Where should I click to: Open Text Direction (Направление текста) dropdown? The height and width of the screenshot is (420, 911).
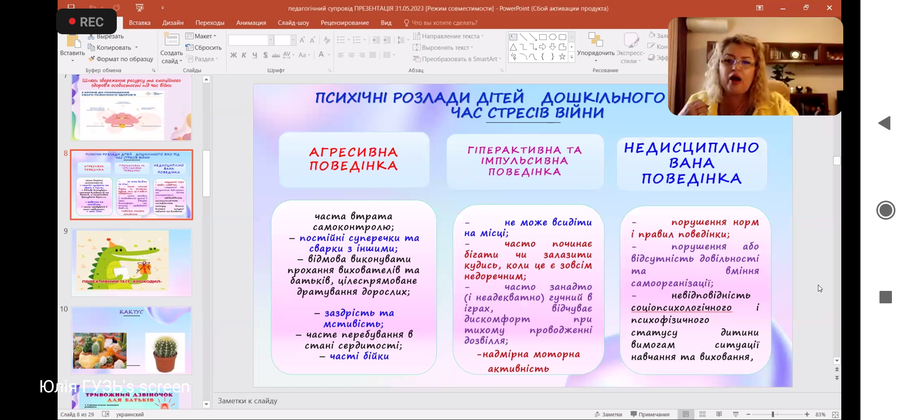448,36
